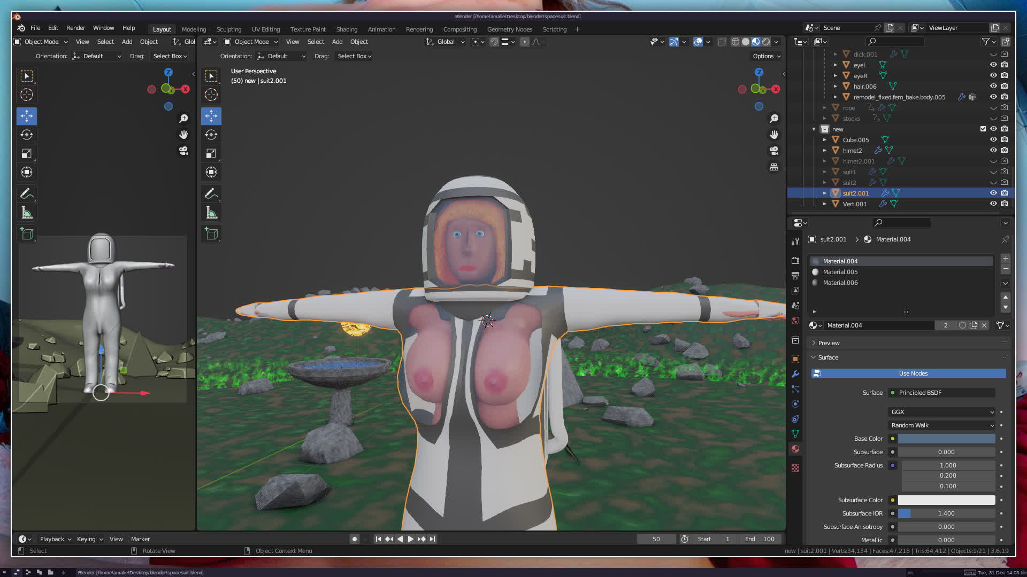Open the Render menu
This screenshot has width=1027, height=577.
[x=75, y=28]
